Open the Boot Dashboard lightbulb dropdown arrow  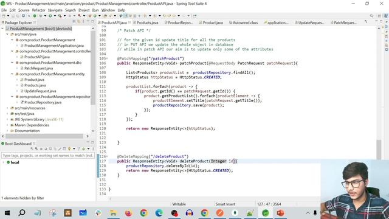point(74,148)
